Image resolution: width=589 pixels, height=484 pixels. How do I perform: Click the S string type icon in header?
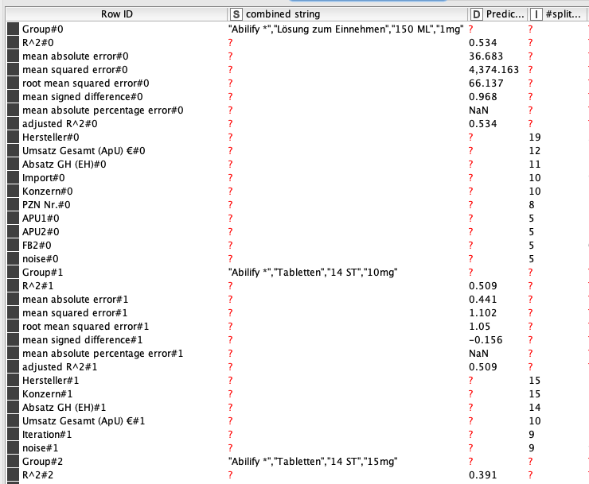pos(236,14)
